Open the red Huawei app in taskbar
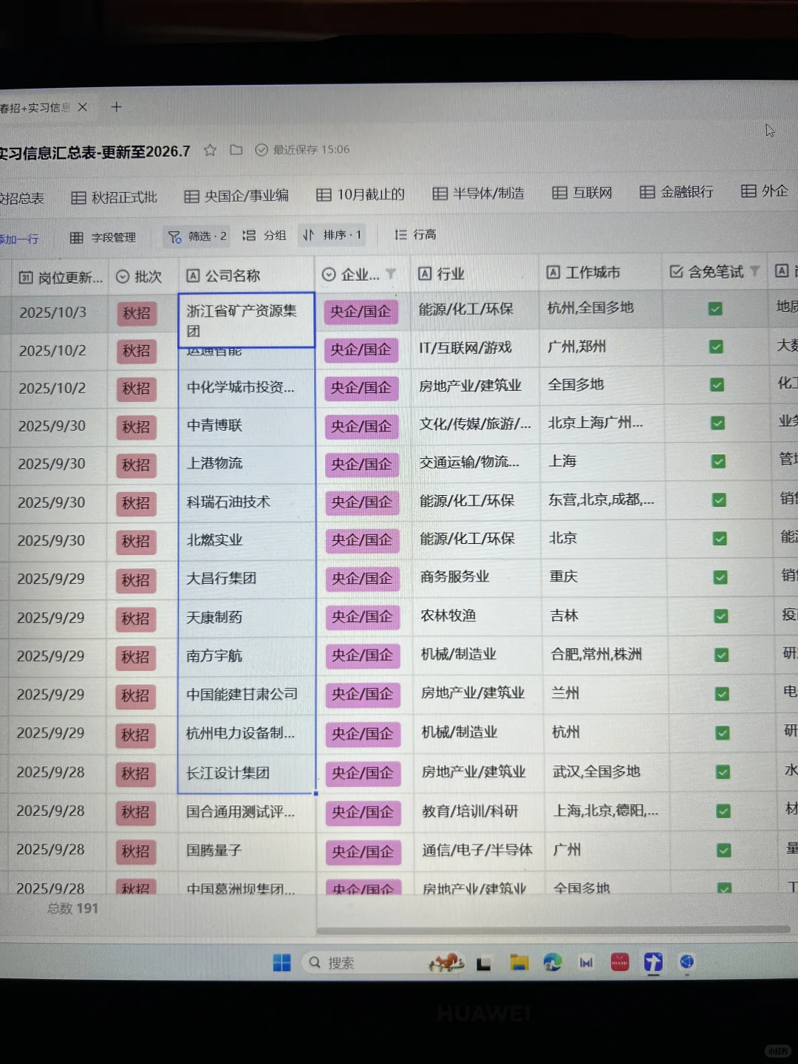Image resolution: width=798 pixels, height=1064 pixels. pyautogui.click(x=619, y=962)
